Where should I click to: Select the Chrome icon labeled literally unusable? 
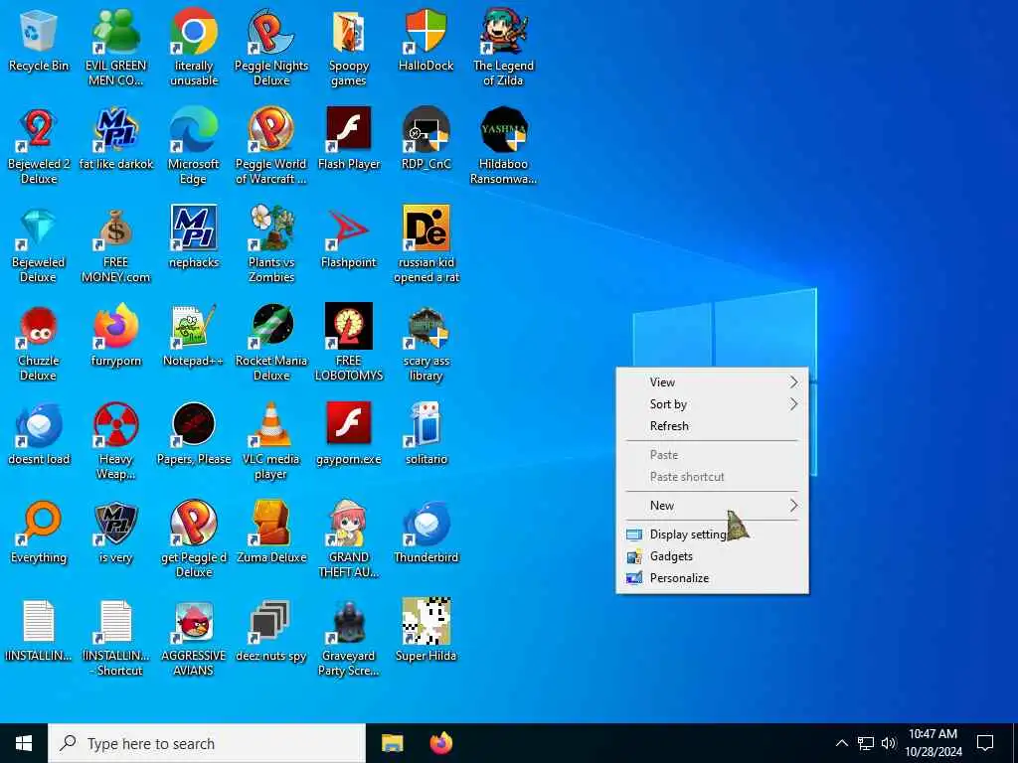194,49
